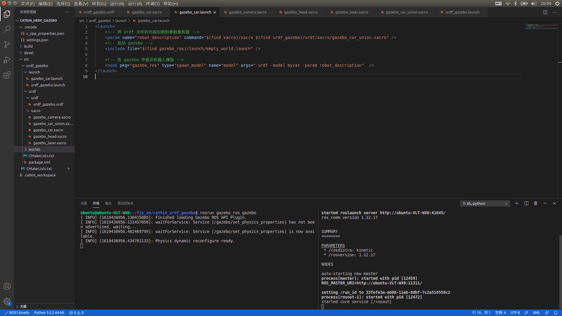
Task: Click the split editor right icon
Action: click(x=545, y=12)
